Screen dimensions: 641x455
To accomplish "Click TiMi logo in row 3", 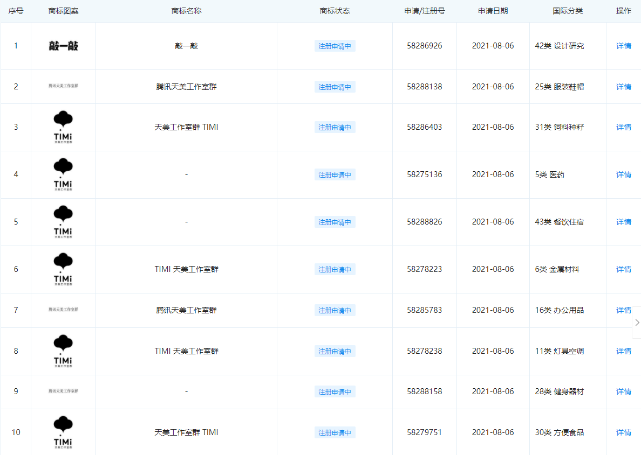I will click(63, 127).
